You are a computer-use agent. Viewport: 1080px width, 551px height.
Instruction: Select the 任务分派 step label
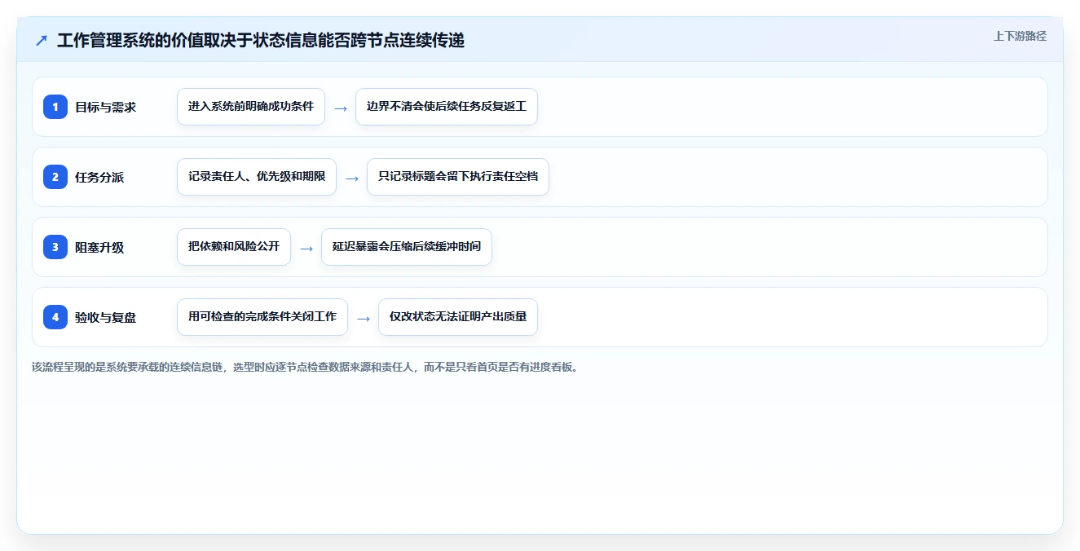99,177
